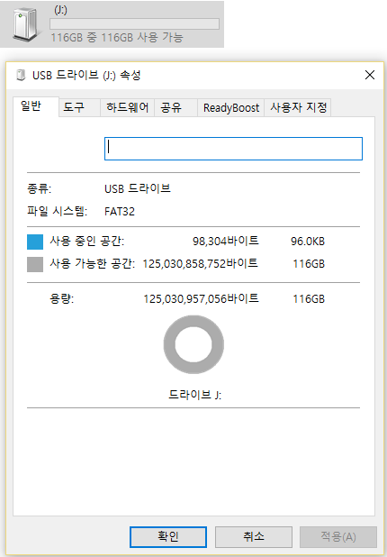Screen dimensions: 387x557
Task: Open the ReadyBoost tab
Action: pos(231,107)
